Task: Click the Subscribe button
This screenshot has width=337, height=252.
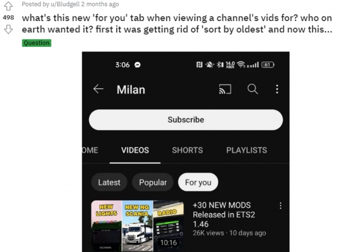Action: 186,120
